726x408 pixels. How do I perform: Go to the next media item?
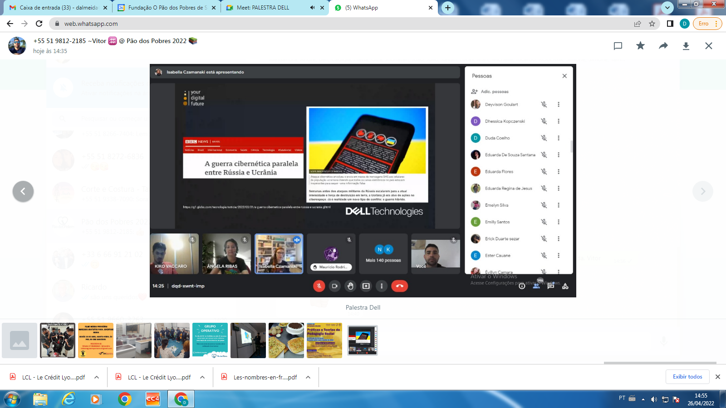[703, 191]
